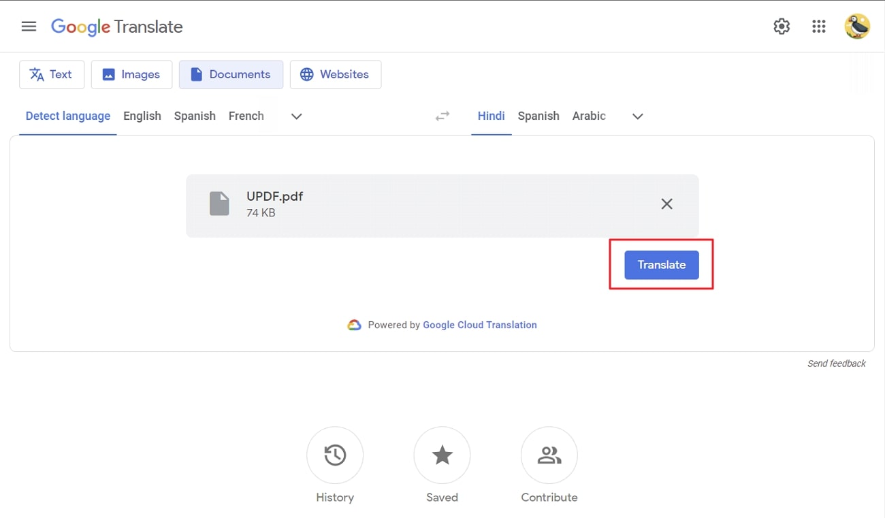Remove the uploaded UPDF.pdf file
885x518 pixels.
coord(666,204)
